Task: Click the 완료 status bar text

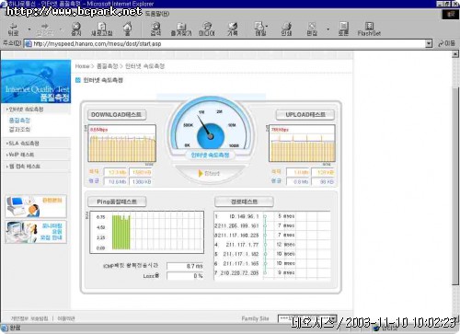Action: click(x=15, y=328)
